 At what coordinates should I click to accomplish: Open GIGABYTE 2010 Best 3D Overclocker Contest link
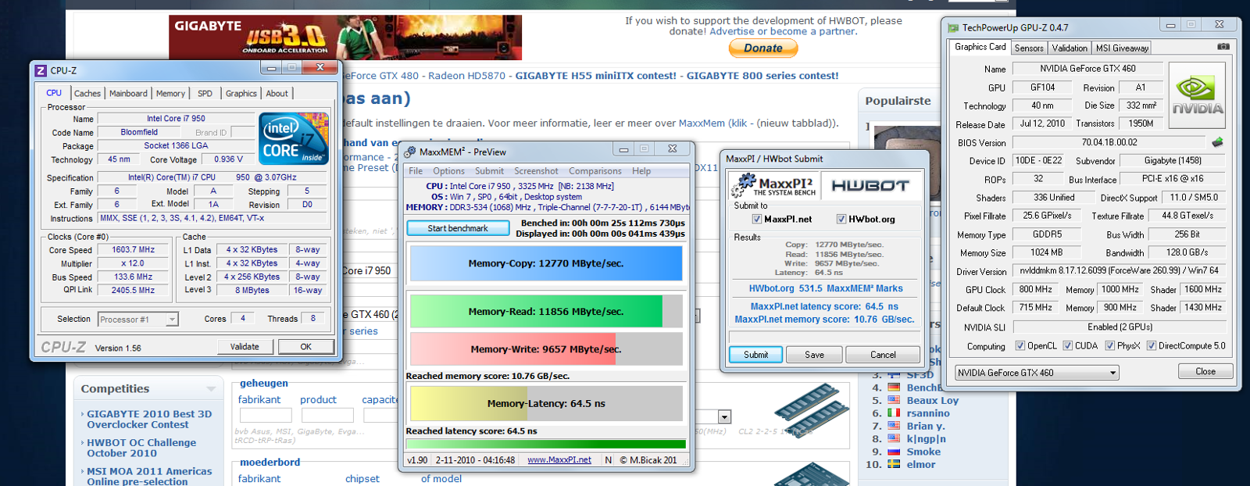pos(149,420)
